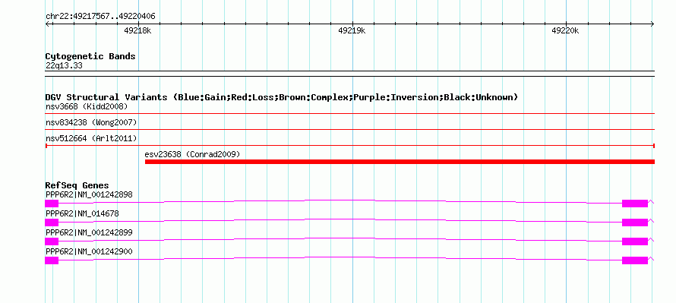Open PPP6R2|NM_001242900 transcript label

coord(89,251)
